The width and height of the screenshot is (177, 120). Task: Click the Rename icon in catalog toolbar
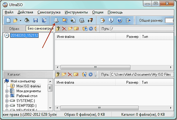[x=76, y=75]
